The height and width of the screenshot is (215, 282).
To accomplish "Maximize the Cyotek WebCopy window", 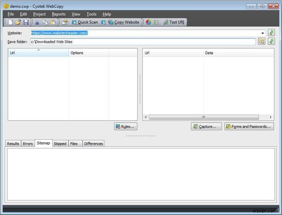I will (x=262, y=6).
